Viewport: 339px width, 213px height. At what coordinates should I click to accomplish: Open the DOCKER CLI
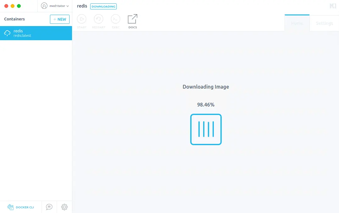pos(21,207)
